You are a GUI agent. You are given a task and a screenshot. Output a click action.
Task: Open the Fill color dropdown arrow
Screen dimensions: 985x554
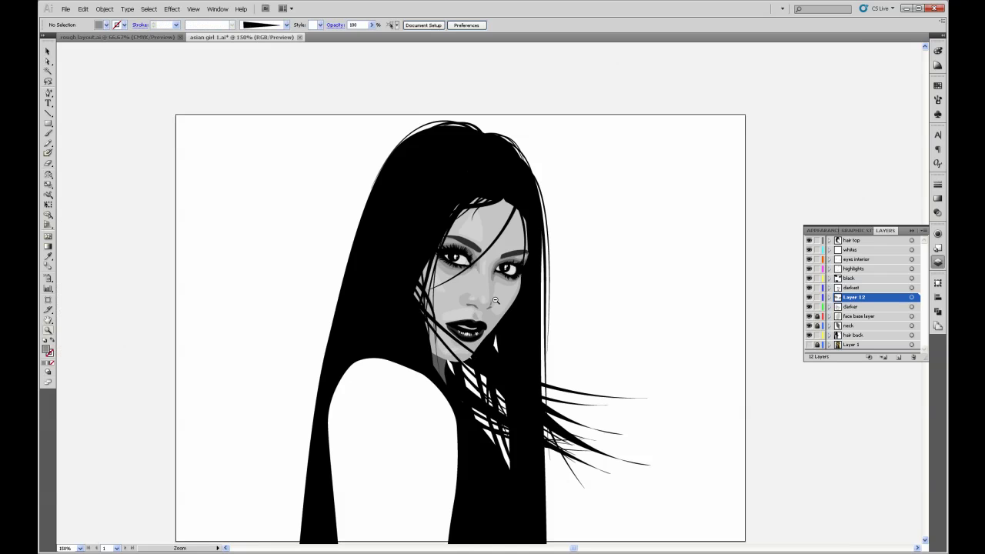[106, 25]
